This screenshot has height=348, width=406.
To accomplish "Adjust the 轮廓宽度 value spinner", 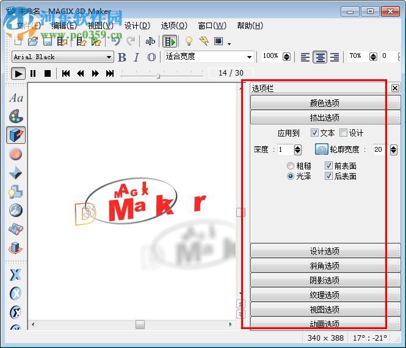I will coord(393,149).
